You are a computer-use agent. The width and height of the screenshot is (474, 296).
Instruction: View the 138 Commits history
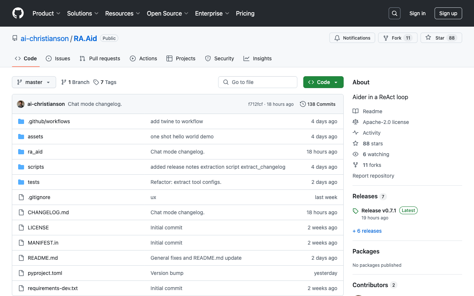(318, 104)
